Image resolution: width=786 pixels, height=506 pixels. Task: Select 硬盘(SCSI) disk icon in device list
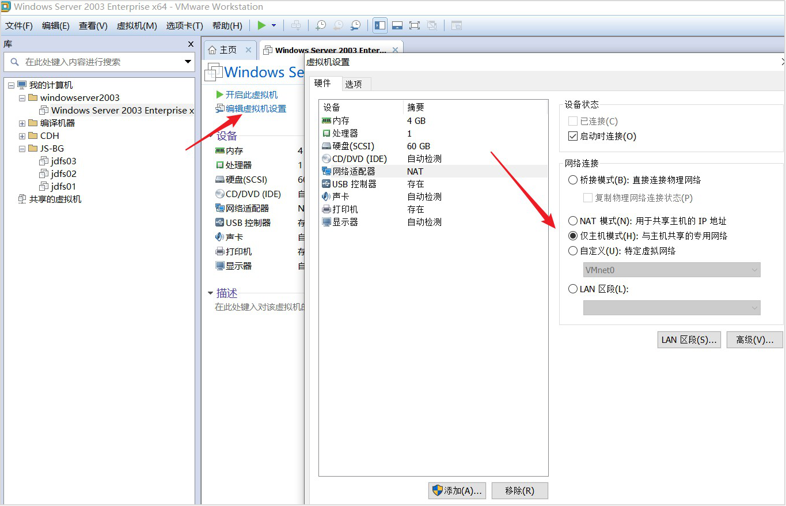(x=326, y=146)
